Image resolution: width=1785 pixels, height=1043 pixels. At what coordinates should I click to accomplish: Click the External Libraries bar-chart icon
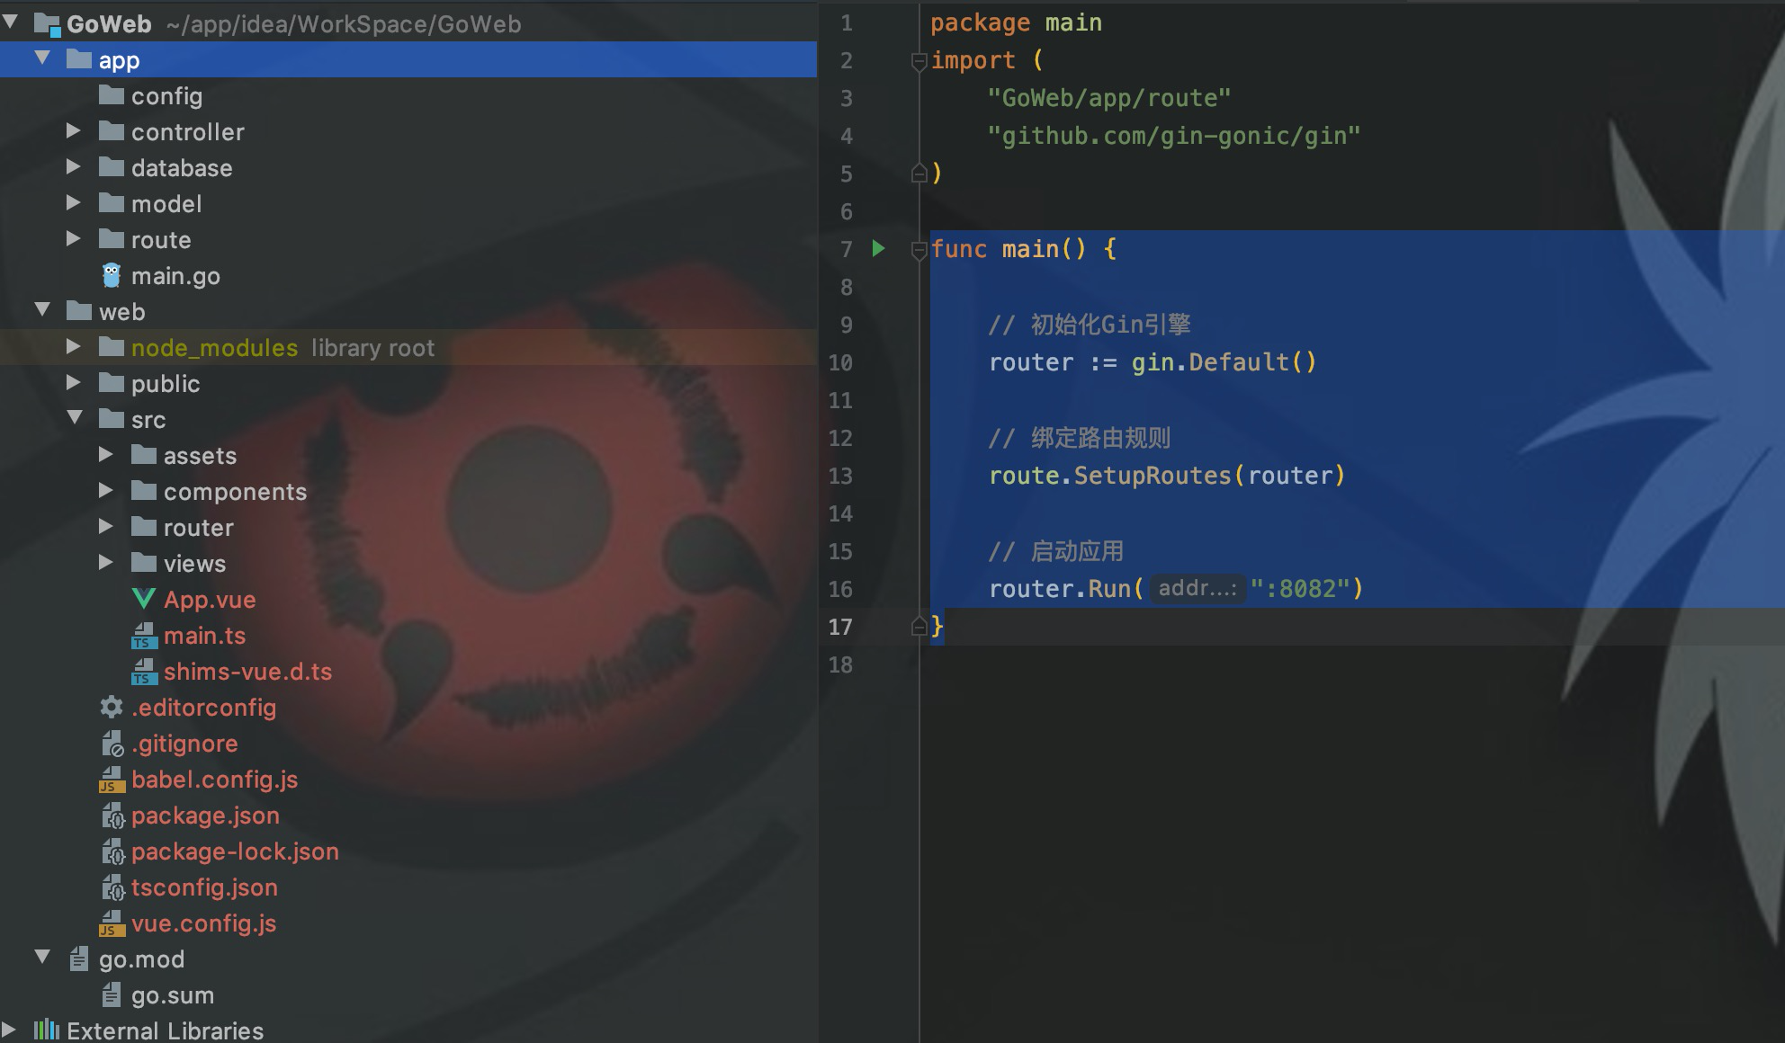47,1030
